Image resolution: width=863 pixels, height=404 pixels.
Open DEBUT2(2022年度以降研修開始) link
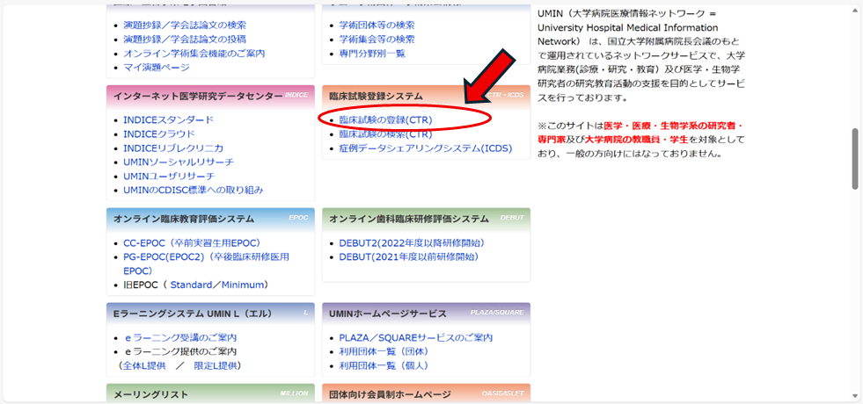pos(412,242)
